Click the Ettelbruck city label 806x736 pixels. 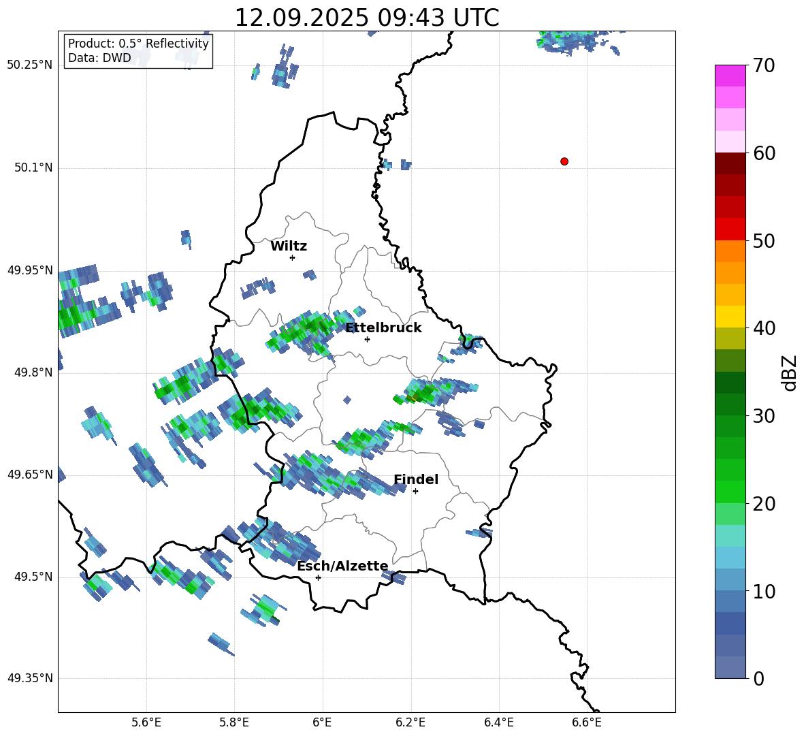click(383, 328)
